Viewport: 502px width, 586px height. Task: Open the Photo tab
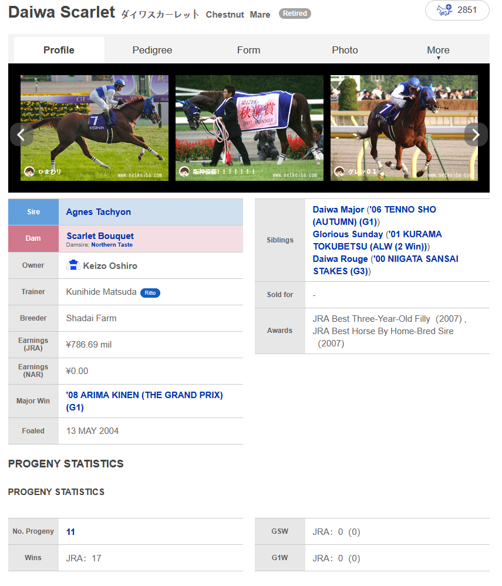click(345, 50)
